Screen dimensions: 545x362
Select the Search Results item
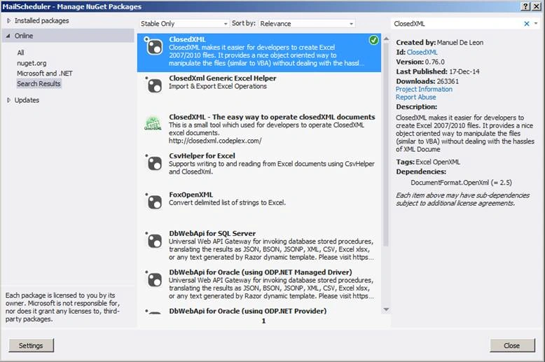click(39, 84)
